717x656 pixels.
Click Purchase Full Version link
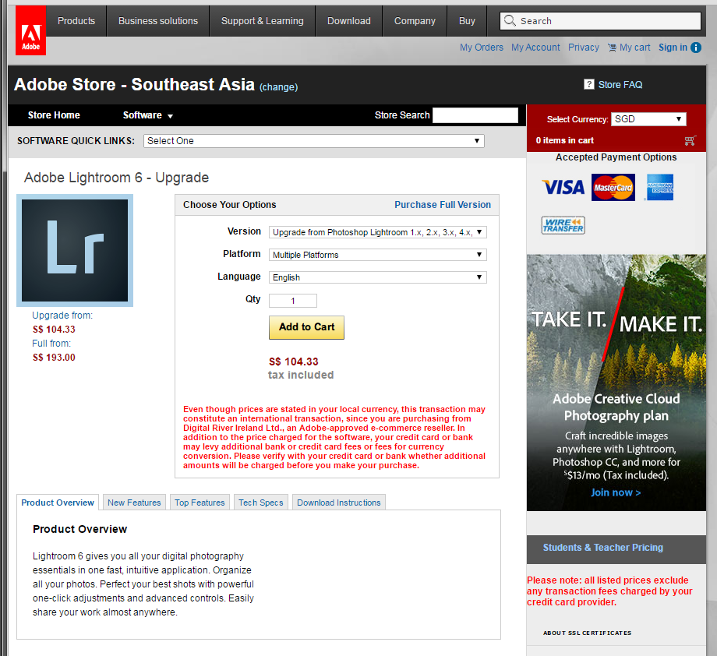pos(443,205)
